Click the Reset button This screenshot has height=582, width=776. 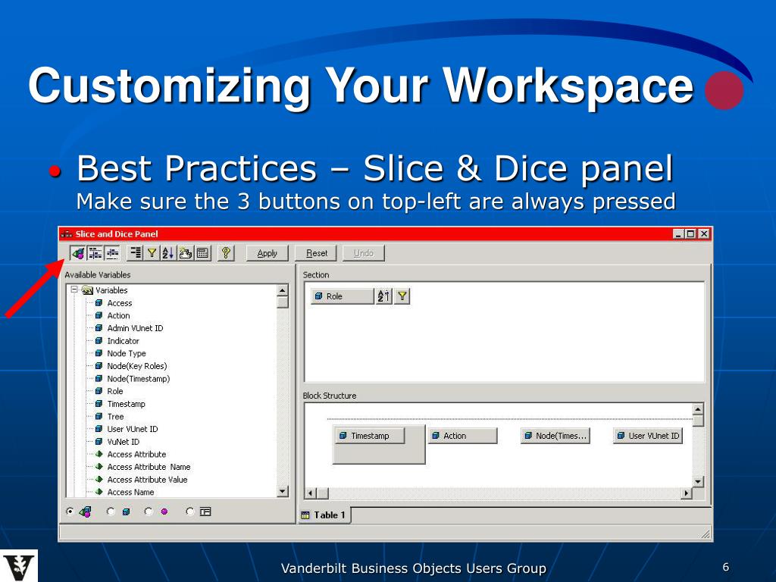pyautogui.click(x=316, y=253)
